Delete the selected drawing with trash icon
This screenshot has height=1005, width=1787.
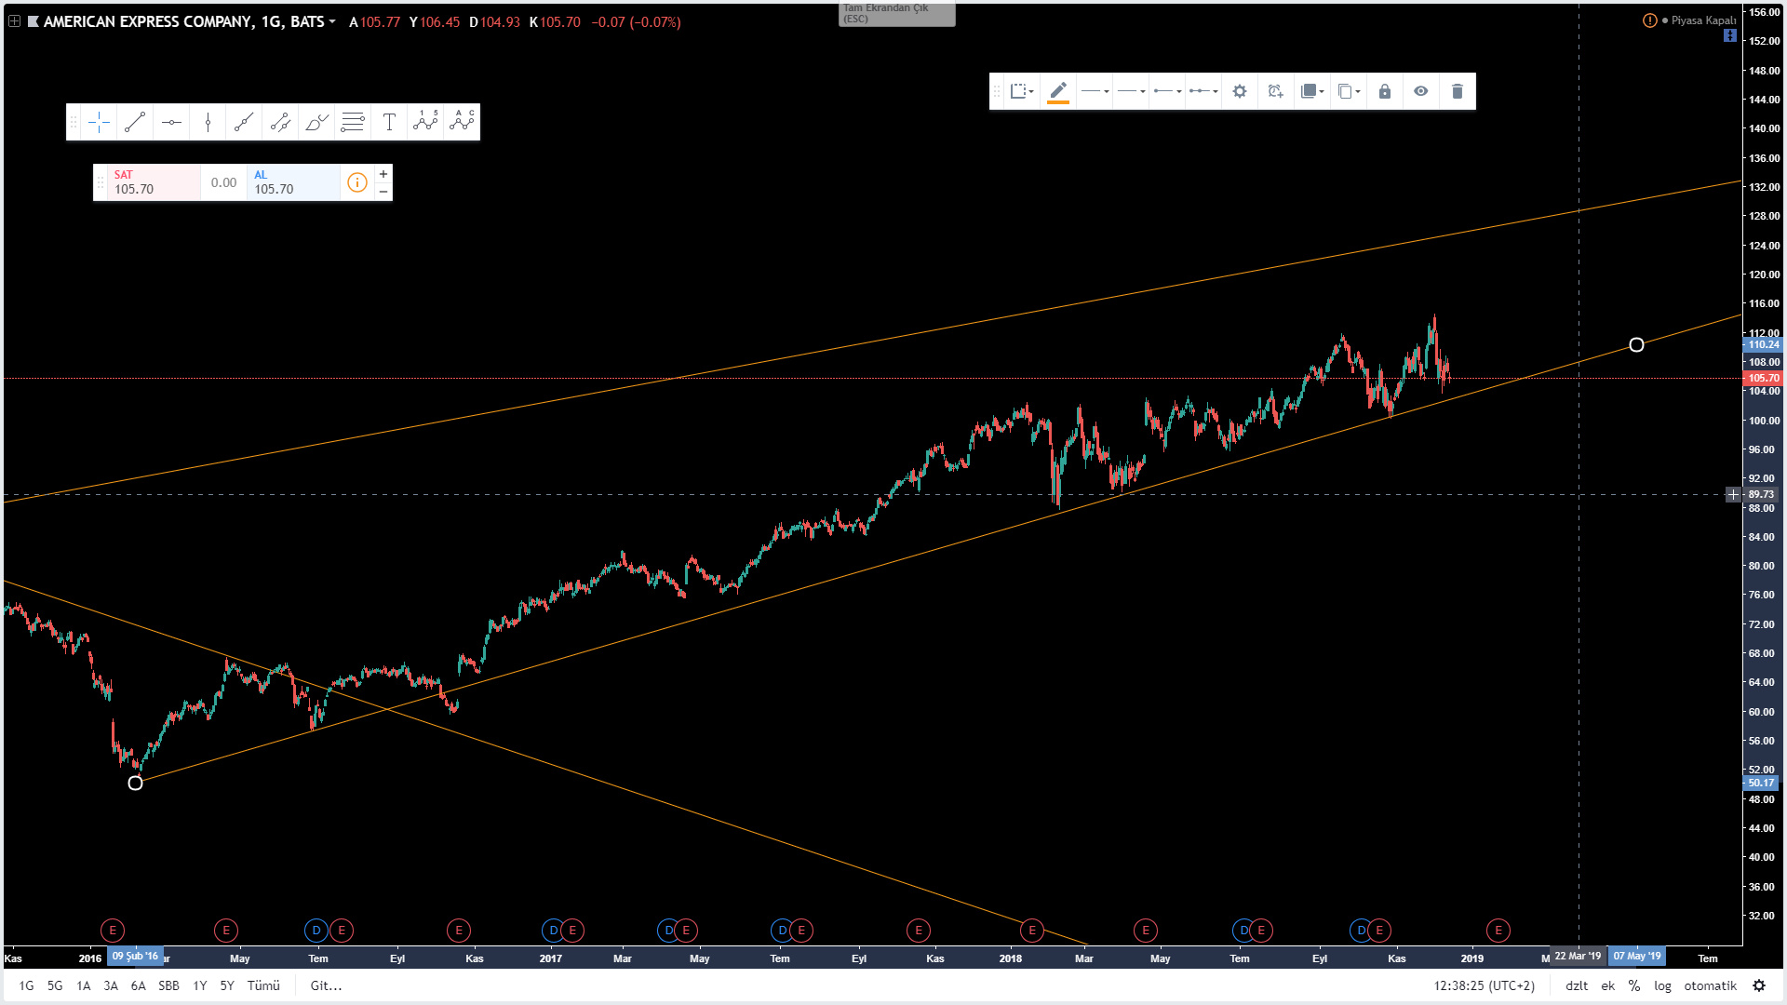pos(1457,91)
